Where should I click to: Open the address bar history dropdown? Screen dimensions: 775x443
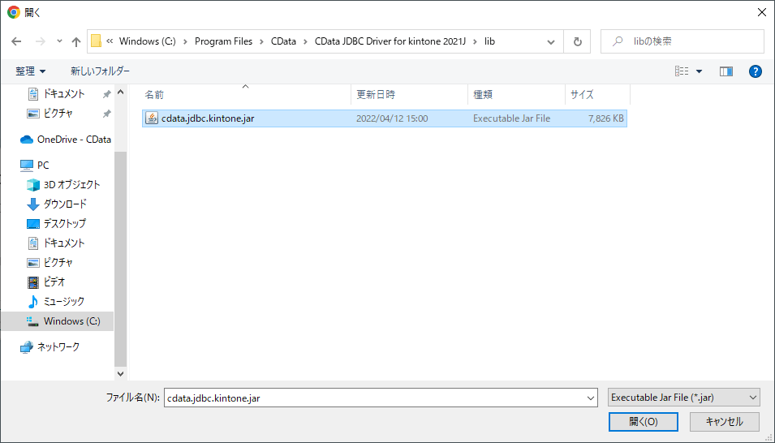[x=551, y=42]
